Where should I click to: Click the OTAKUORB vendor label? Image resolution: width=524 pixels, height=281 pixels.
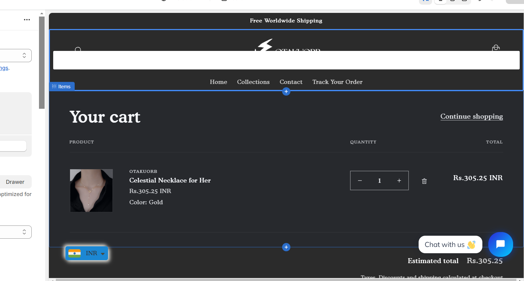143,171
